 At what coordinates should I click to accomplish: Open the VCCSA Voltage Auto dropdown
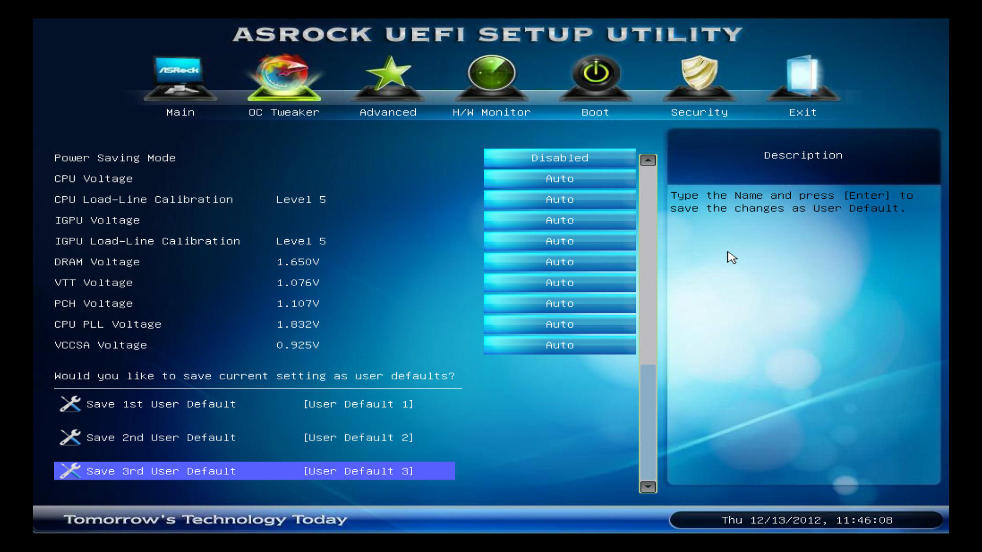[x=560, y=346]
